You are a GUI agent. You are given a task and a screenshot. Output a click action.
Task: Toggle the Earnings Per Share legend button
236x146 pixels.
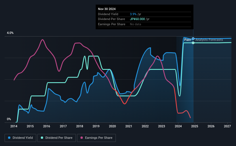pyautogui.click(x=96, y=138)
